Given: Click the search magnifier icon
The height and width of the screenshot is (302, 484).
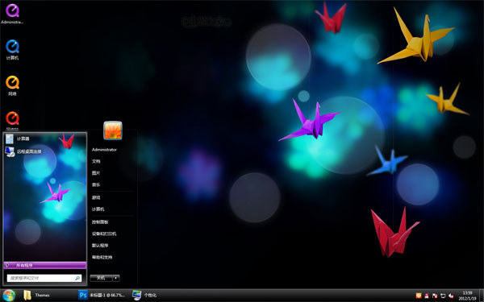Looking at the screenshot, I should coord(77,279).
